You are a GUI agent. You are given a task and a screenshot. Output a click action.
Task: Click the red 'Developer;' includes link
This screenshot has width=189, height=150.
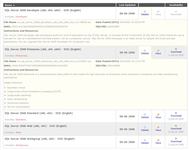[x=22, y=17]
